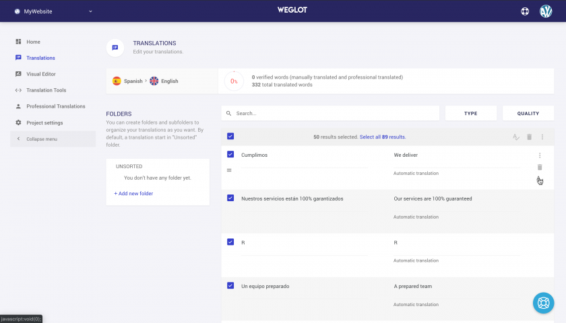Click the bulk delete trash icon
Screen dimensions: 566x323
[x=529, y=137]
